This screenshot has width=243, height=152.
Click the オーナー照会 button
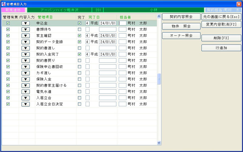click(x=181, y=36)
